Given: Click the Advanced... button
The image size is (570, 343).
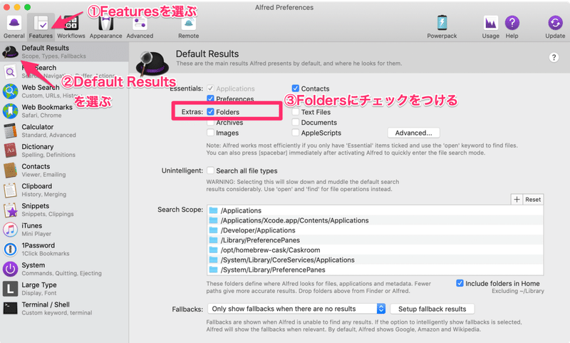Looking at the screenshot, I should (413, 133).
